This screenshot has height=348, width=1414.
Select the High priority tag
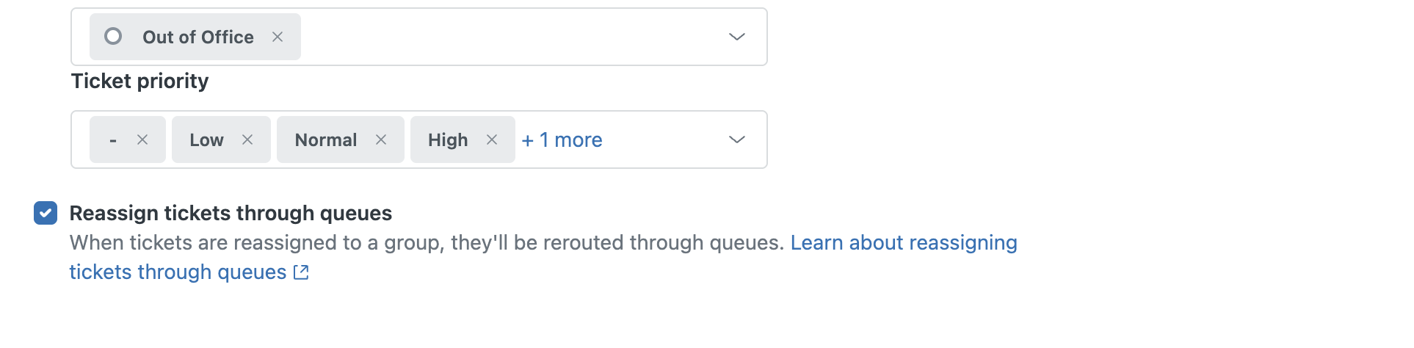coord(447,139)
